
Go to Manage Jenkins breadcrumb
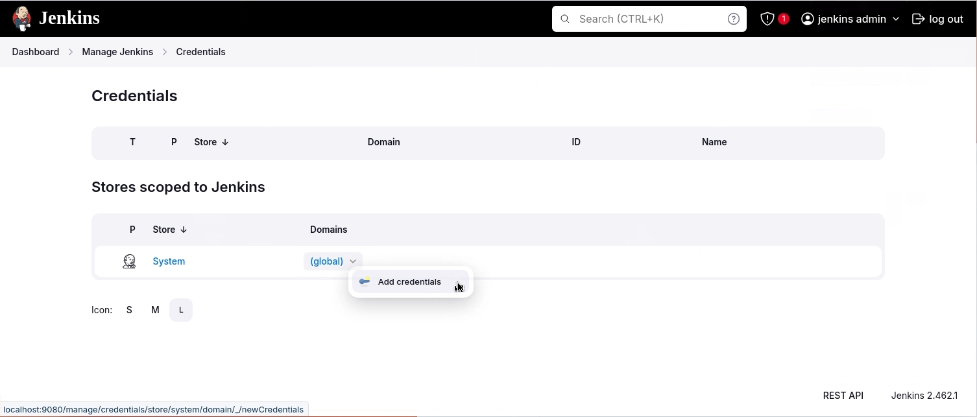tap(117, 52)
